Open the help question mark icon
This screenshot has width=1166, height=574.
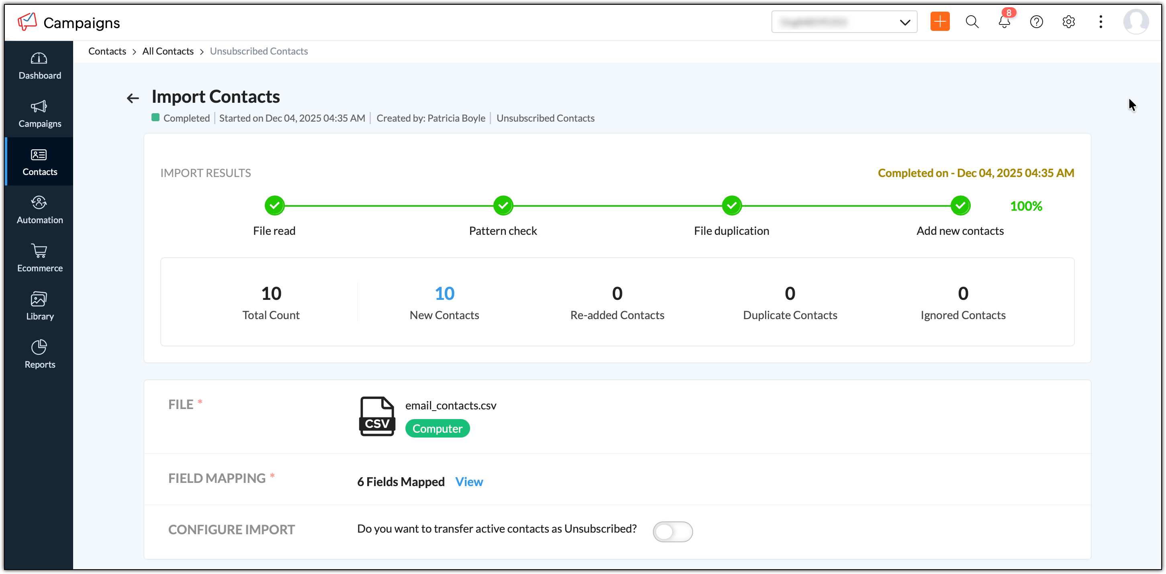[x=1036, y=22]
